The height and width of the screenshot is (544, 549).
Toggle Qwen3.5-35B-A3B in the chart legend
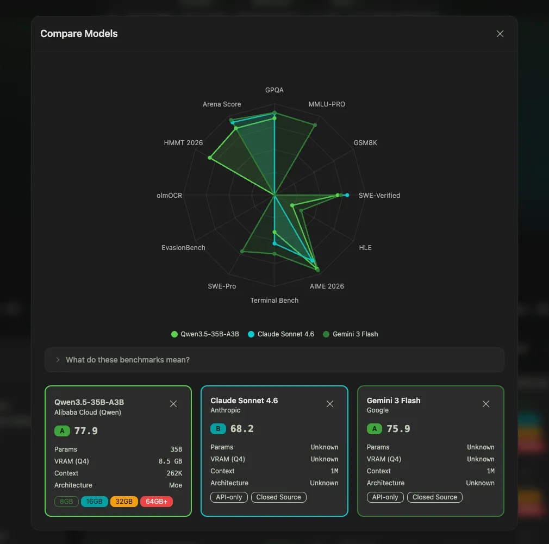(x=205, y=334)
